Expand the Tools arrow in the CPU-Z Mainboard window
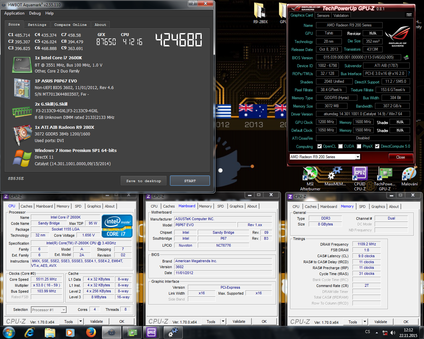This screenshot has height=339, width=424. (x=223, y=321)
